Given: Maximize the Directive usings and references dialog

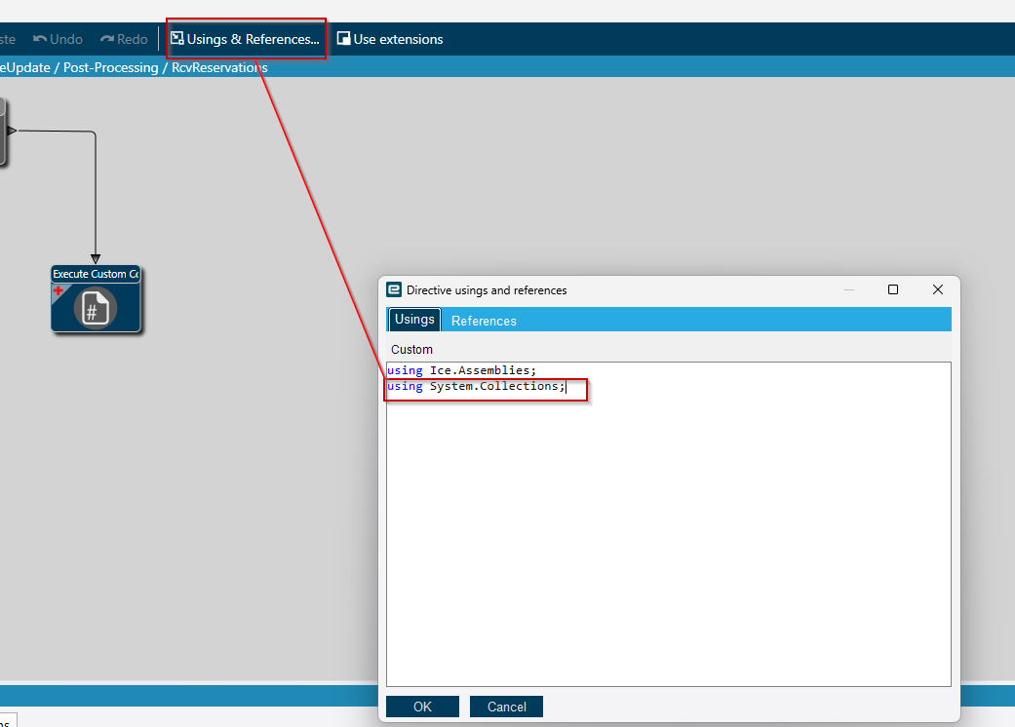Looking at the screenshot, I should [x=893, y=289].
